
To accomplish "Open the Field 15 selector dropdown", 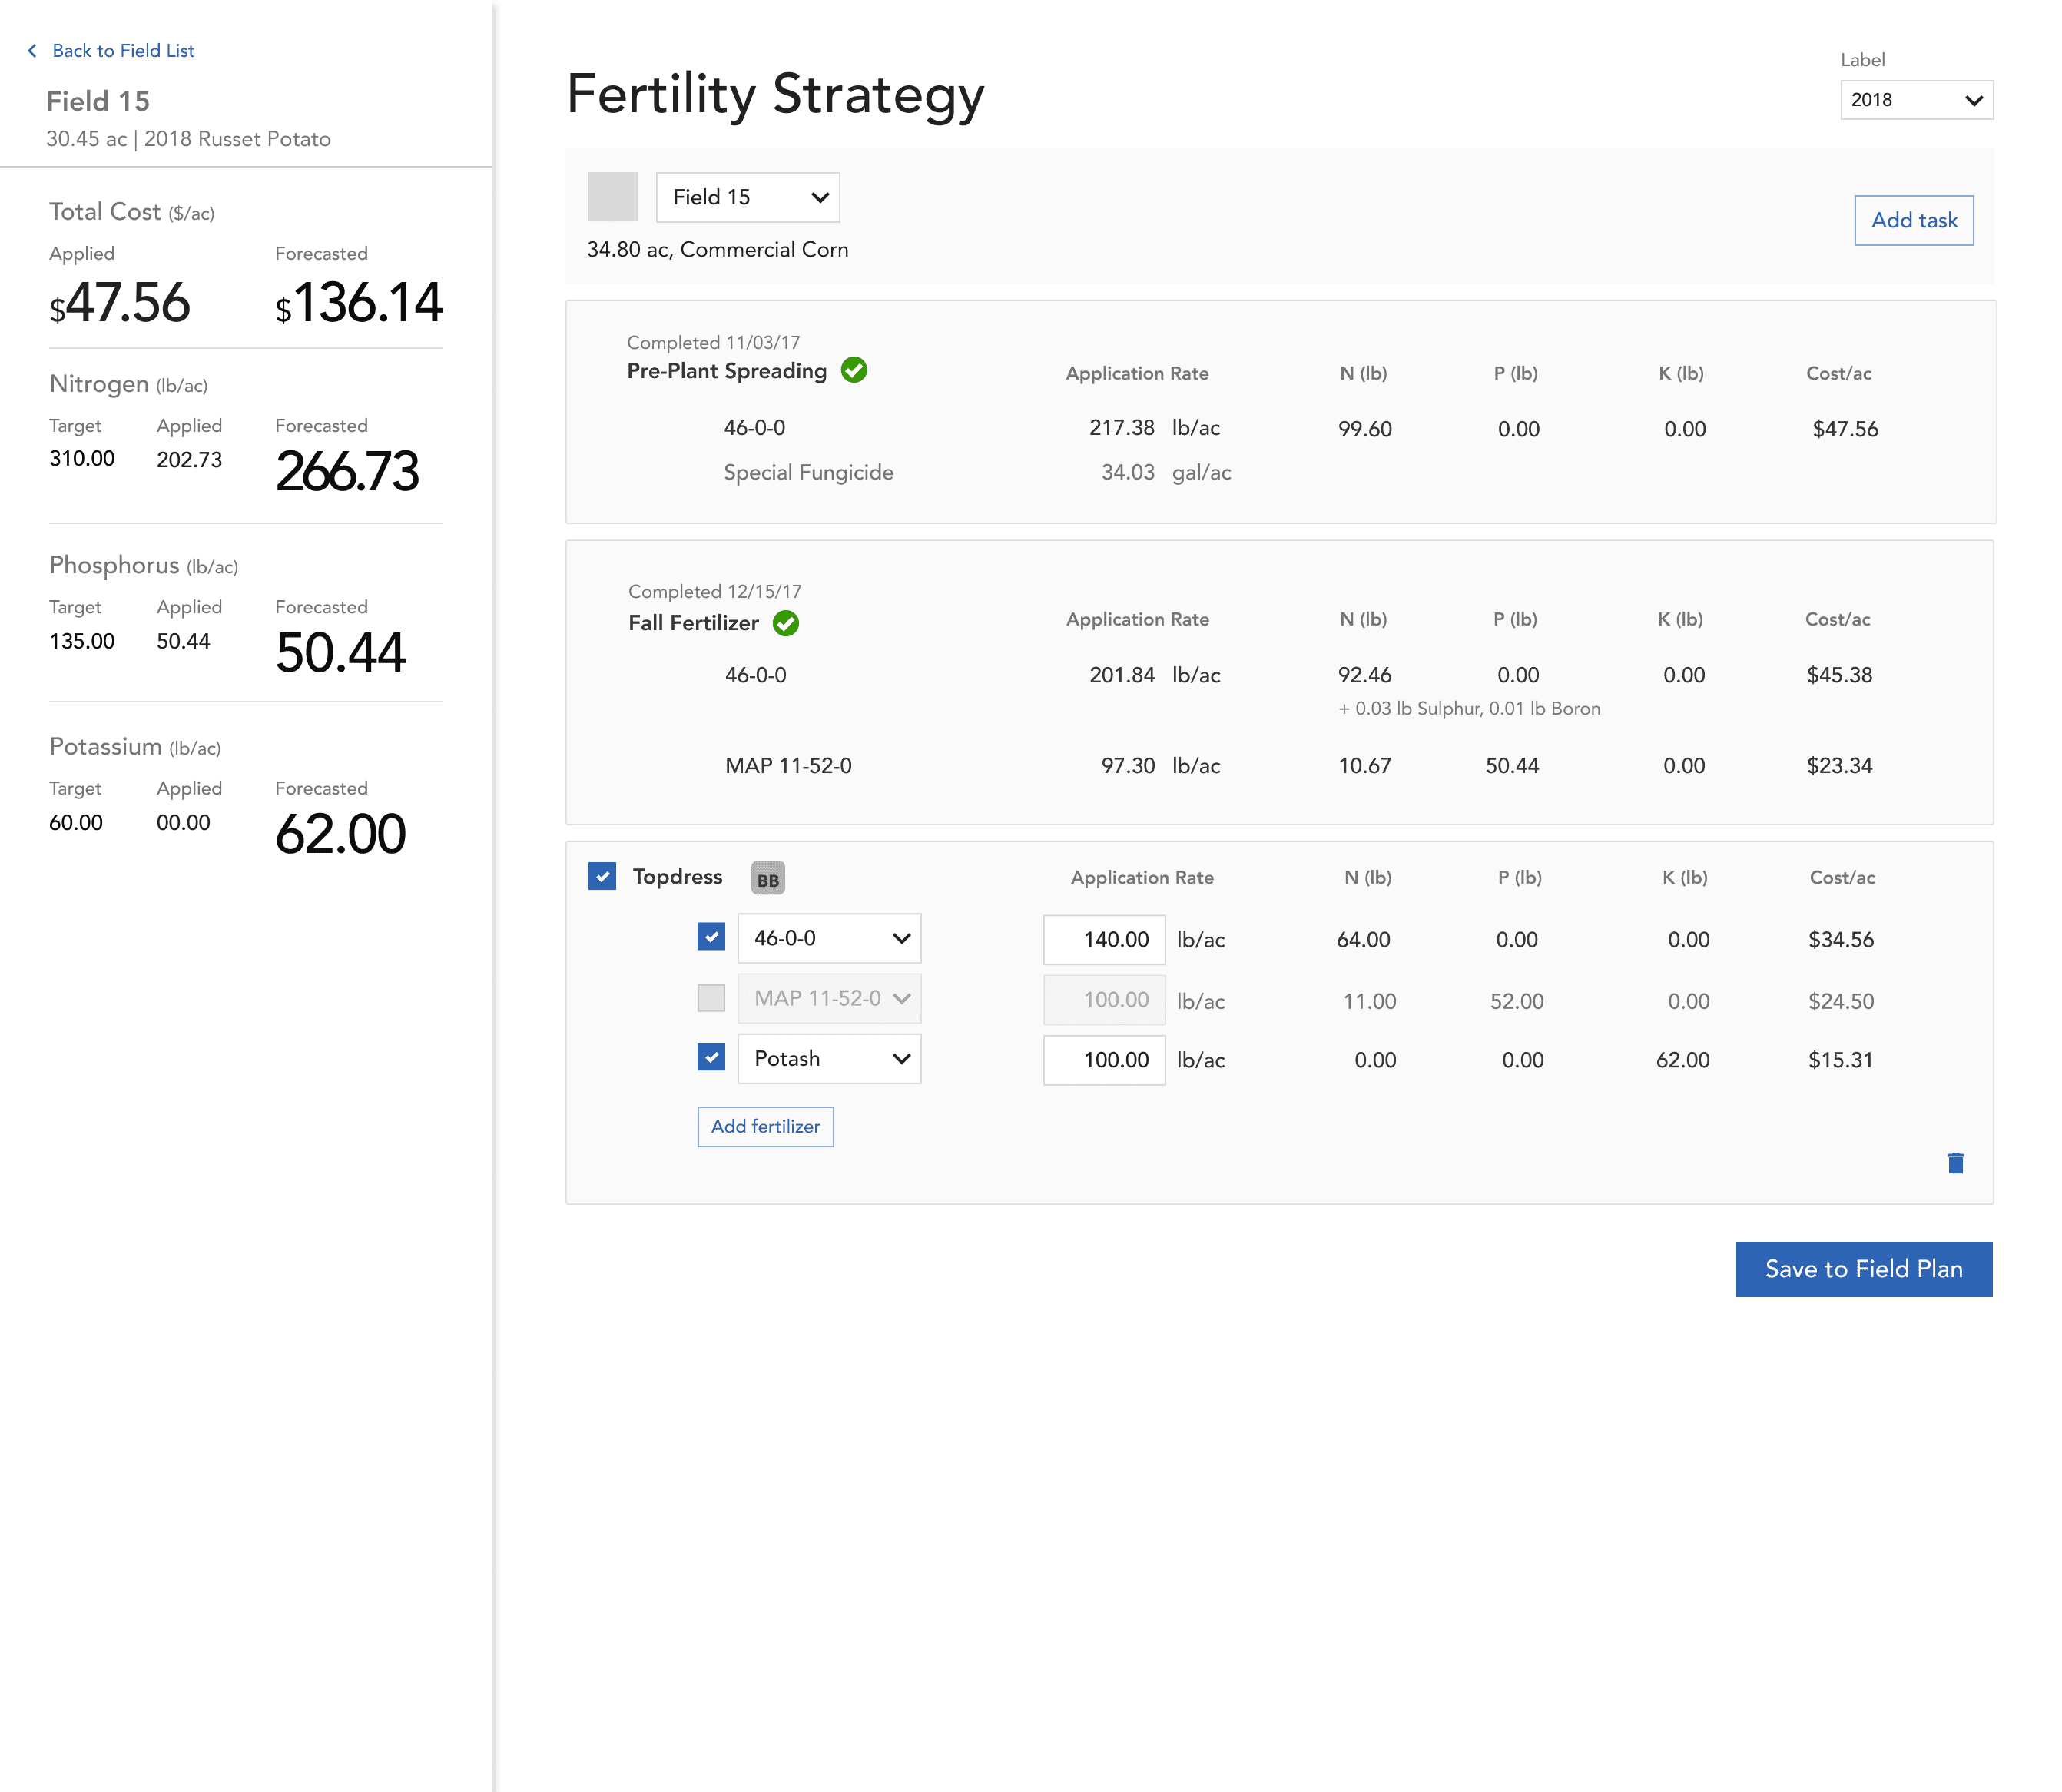I will (747, 197).
